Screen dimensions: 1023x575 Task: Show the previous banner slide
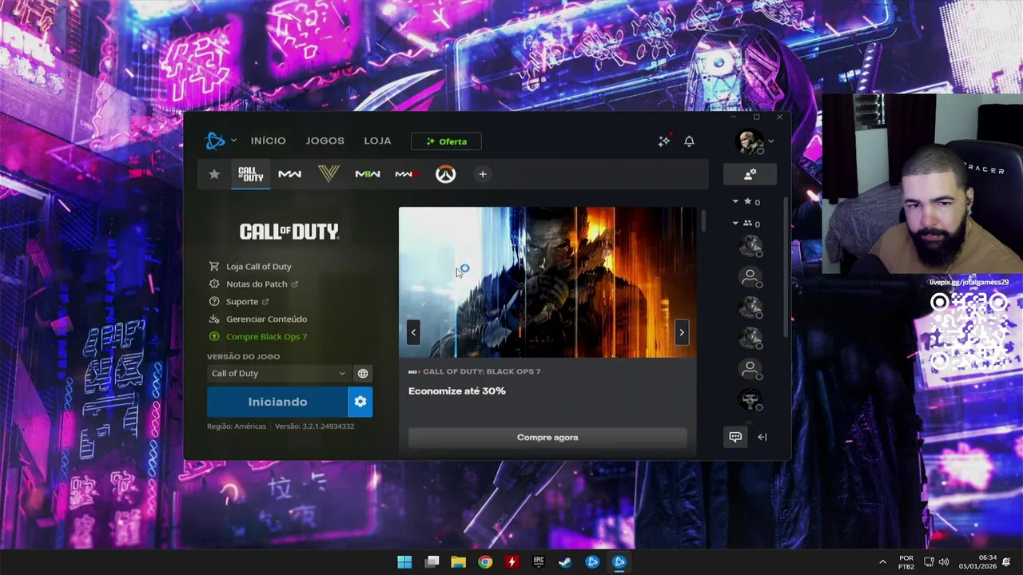coord(413,332)
